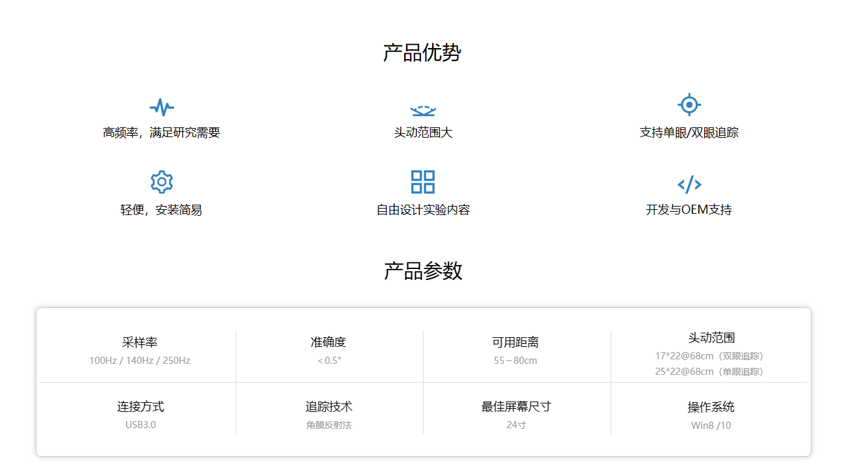This screenshot has height=473, width=868.
Task: Click the gear icon for easy installation
Action: [x=162, y=182]
